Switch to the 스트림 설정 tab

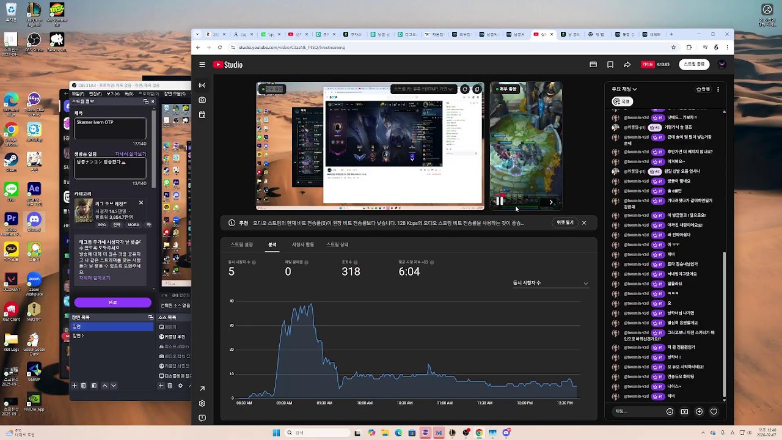pos(241,244)
